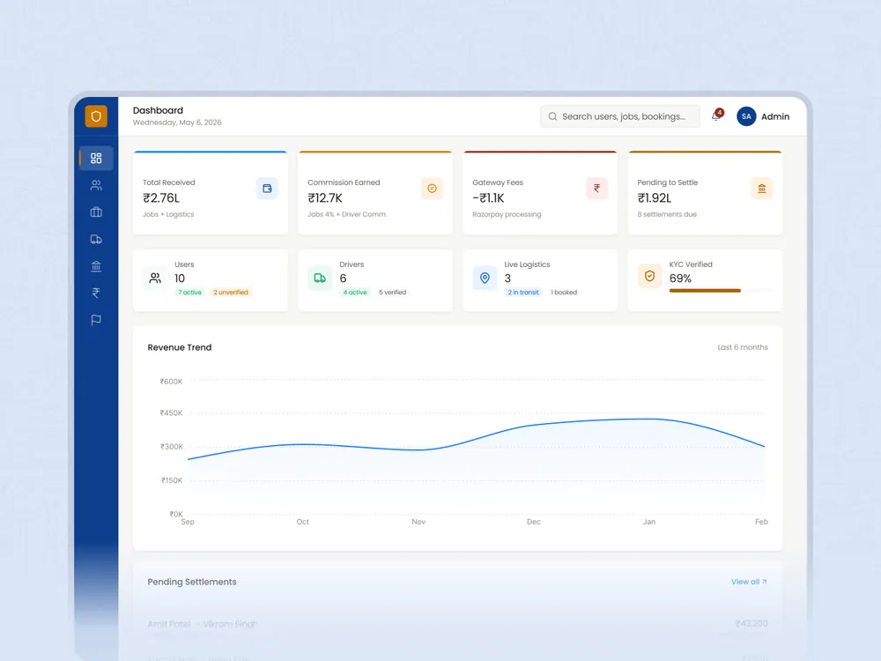Click the 4 active drivers badge

(355, 293)
